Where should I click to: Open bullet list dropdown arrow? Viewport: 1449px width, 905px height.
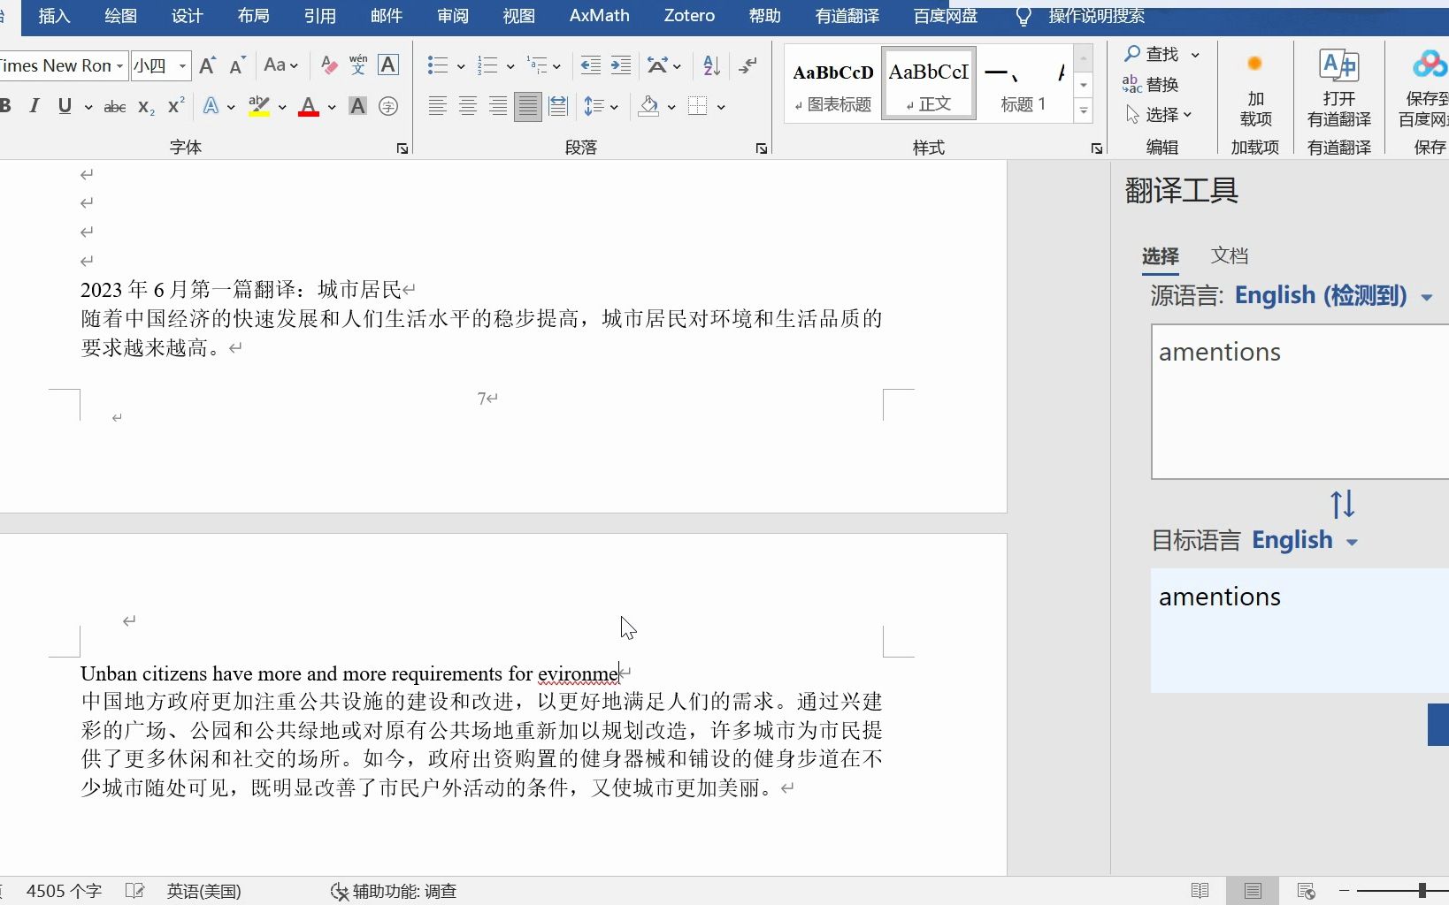pyautogui.click(x=461, y=66)
